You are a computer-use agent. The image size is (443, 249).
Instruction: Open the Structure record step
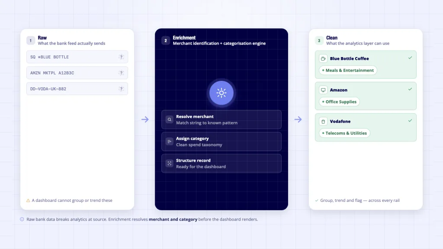[221, 163]
